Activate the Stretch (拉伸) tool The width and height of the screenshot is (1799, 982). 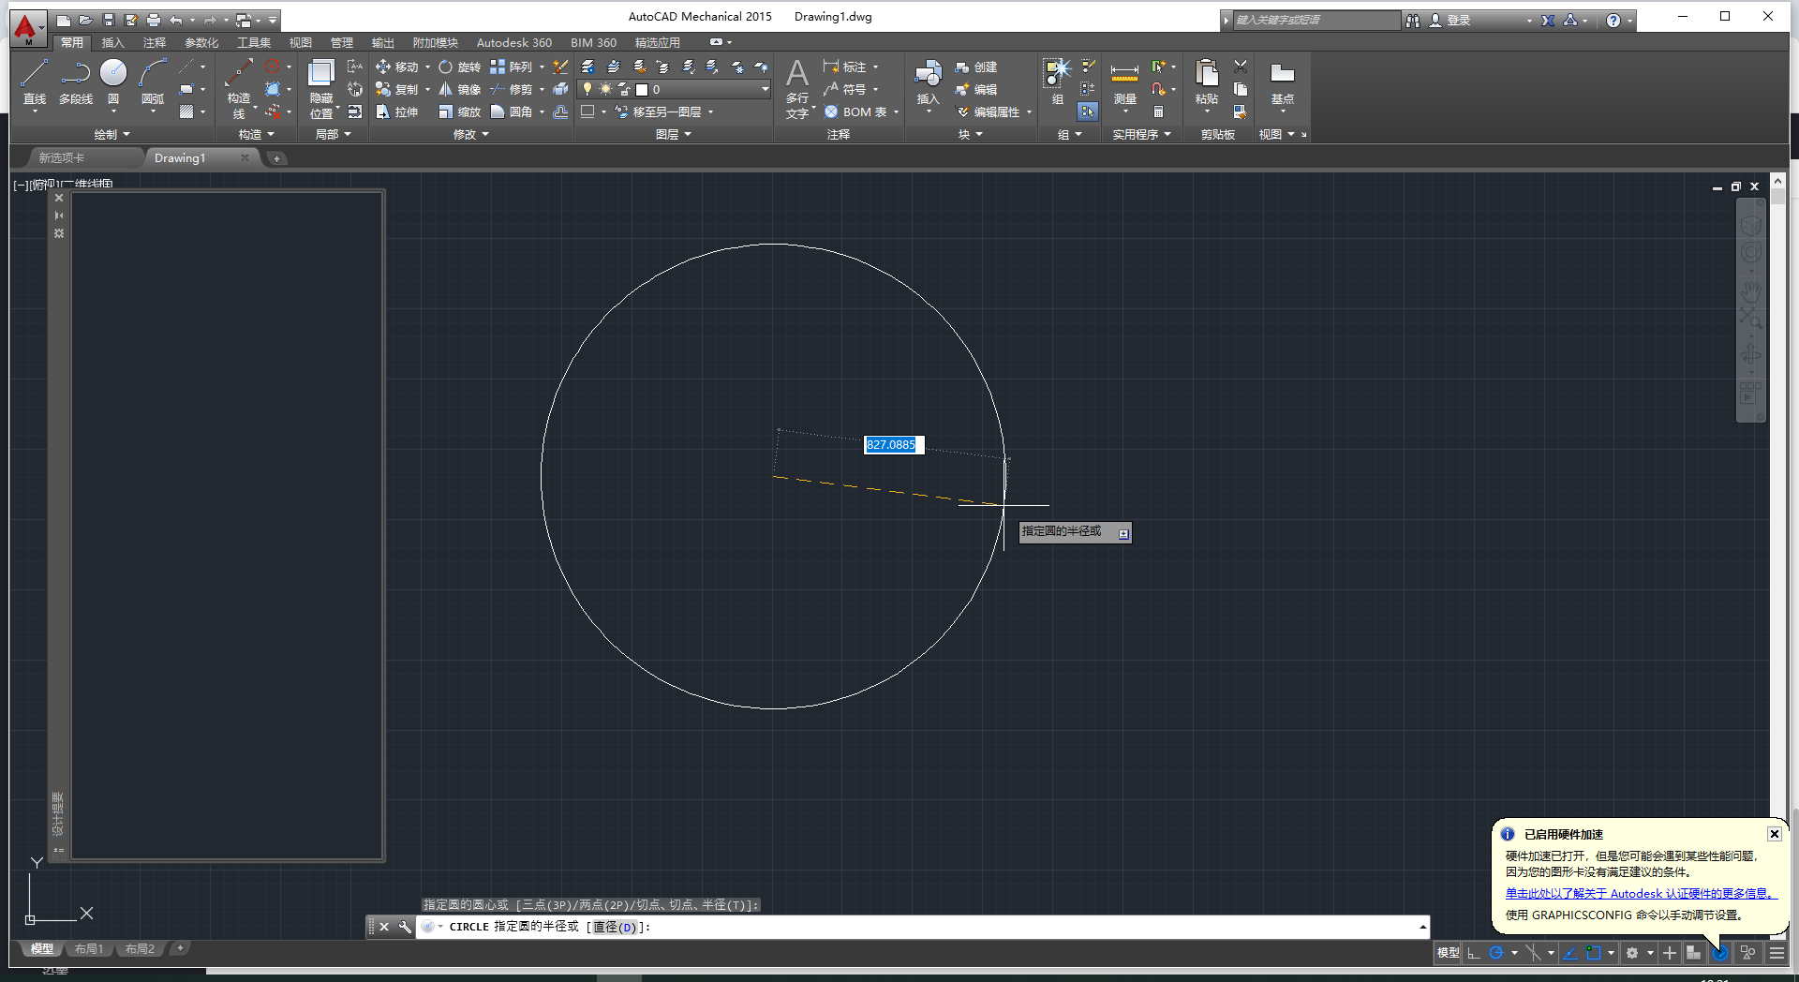396,112
